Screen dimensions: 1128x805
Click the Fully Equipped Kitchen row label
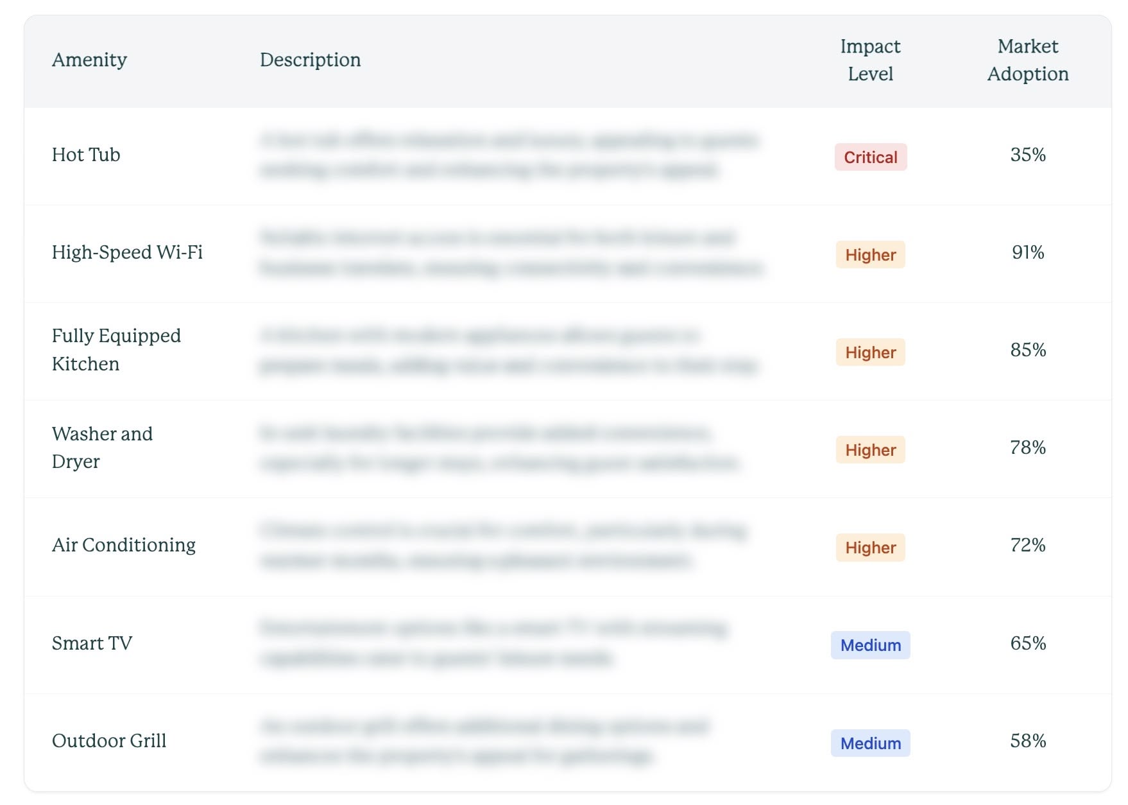(x=116, y=350)
